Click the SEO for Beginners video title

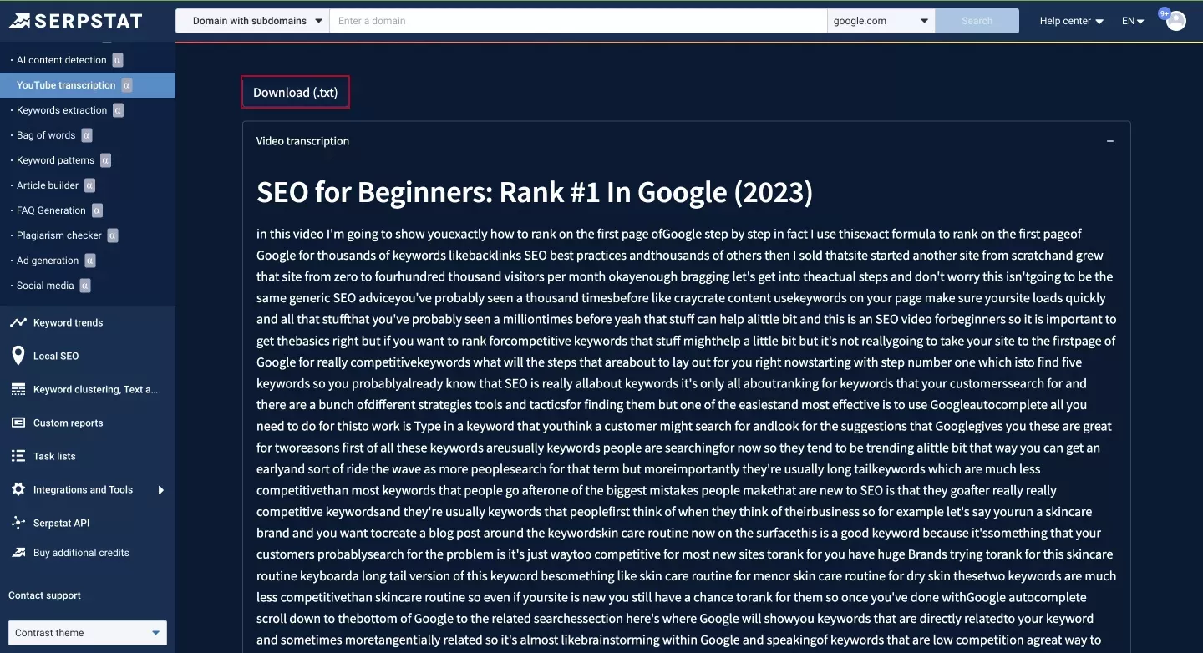click(x=535, y=193)
